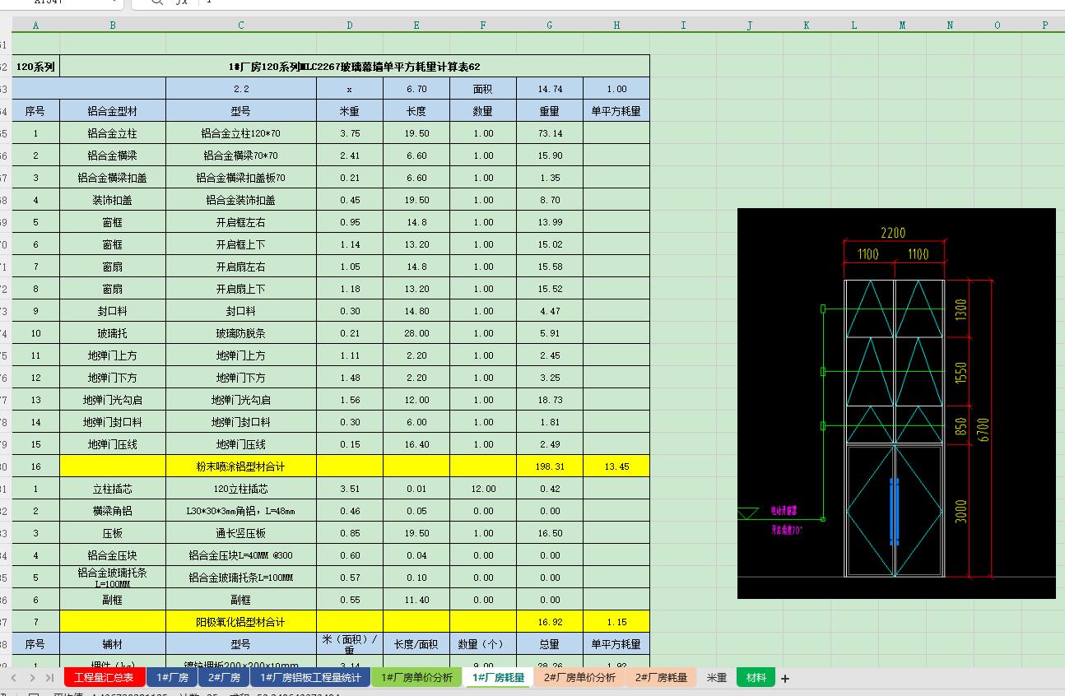Click the title cell 1#厂房120系列MLC2267玻璃幕墙单平方耗量计算表62
1065x696 pixels.
click(355, 67)
